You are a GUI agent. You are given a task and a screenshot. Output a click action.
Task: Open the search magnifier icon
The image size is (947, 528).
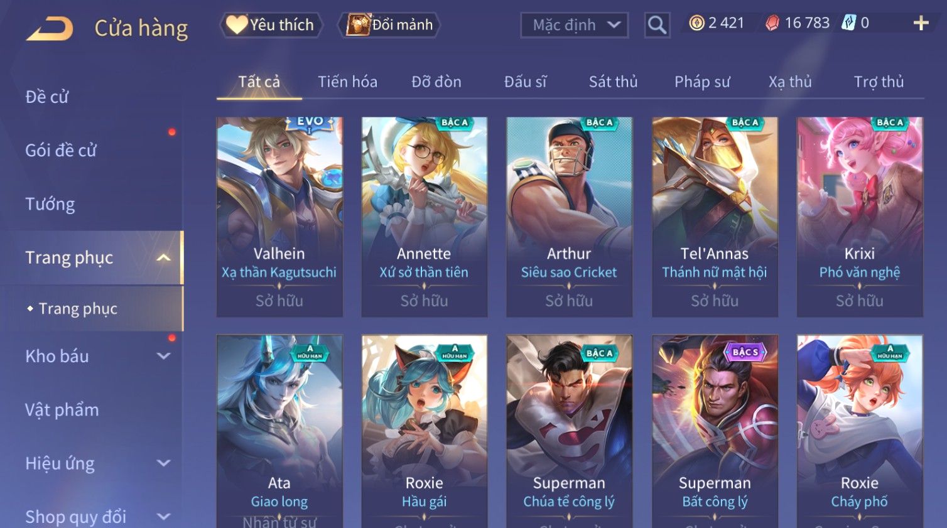(x=657, y=25)
